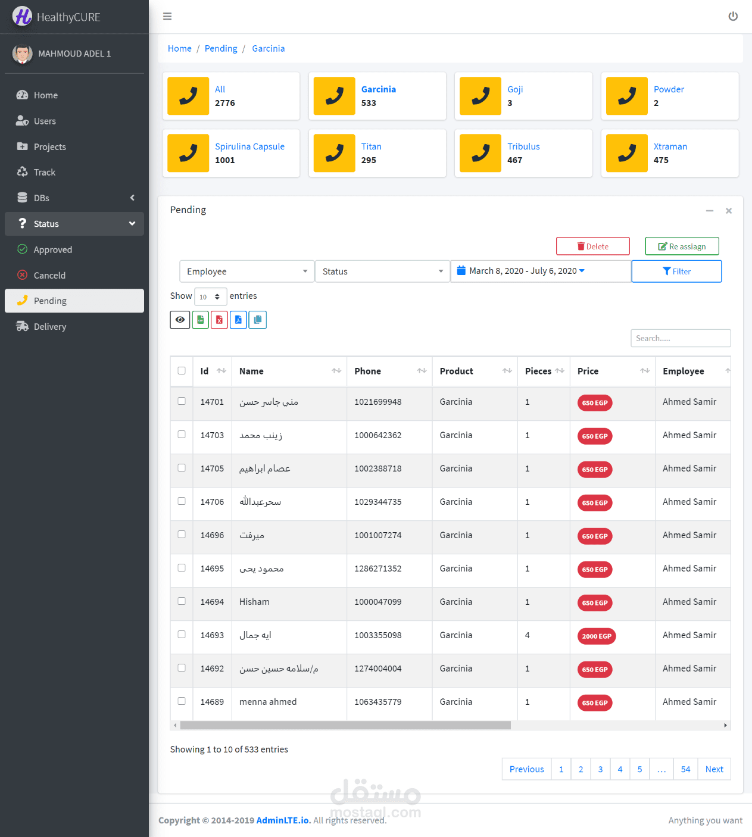
Task: Click the HealthyCURE logo icon
Action: (22, 17)
